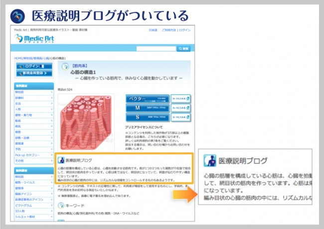Expand the 検査 category arrow
The width and height of the screenshot is (324, 229).
tap(52, 132)
